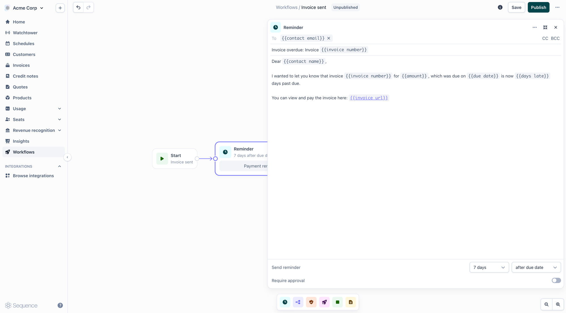The height and width of the screenshot is (313, 566).
Task: Open Quotes in the sidebar
Action: [x=33, y=87]
